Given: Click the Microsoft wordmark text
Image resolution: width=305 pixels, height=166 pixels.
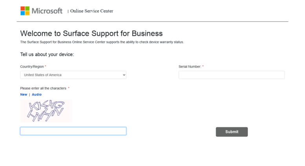Looking at the screenshot, I should pos(47,11).
